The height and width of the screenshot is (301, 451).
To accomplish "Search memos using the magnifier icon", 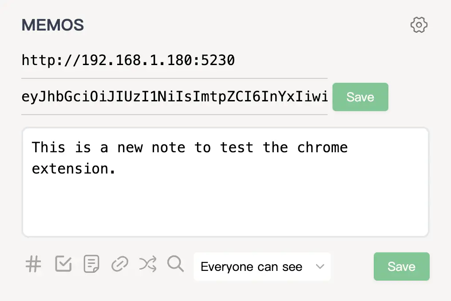I will click(x=175, y=264).
